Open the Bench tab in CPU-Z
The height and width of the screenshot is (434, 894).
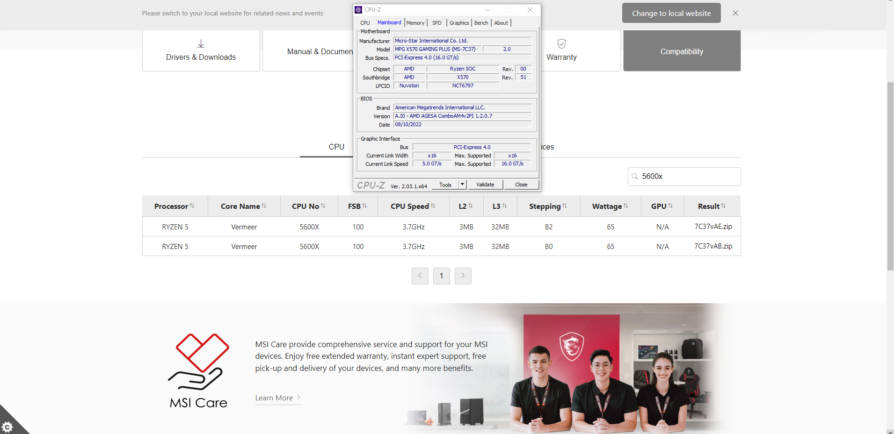pyautogui.click(x=481, y=23)
